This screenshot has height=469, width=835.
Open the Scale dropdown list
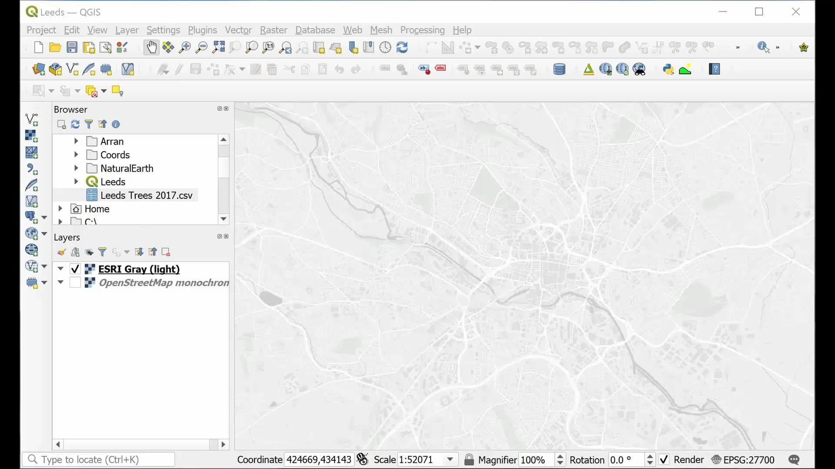point(451,460)
